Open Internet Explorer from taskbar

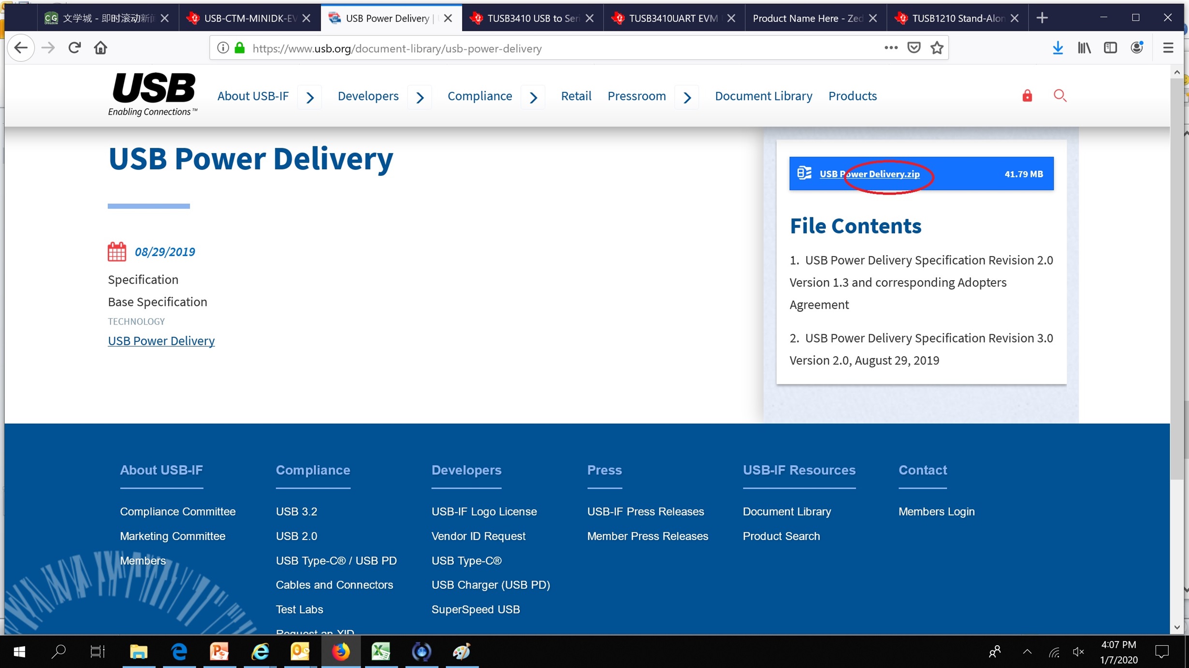[260, 652]
